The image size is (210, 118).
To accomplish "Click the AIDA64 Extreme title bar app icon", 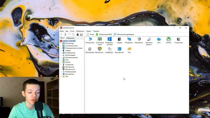I will (x=61, y=28).
